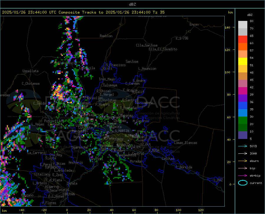Click the 'dBZ' heading above color scale
Screen dimensions: 265x214
250,15
